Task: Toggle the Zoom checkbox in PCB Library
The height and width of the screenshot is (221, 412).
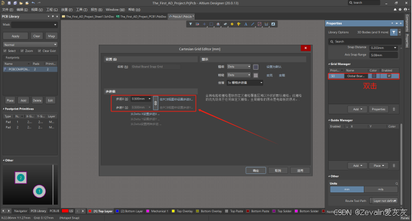Action: [22, 51]
